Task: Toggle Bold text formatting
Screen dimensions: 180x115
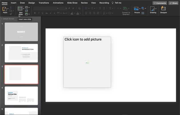Action: tap(35, 13)
